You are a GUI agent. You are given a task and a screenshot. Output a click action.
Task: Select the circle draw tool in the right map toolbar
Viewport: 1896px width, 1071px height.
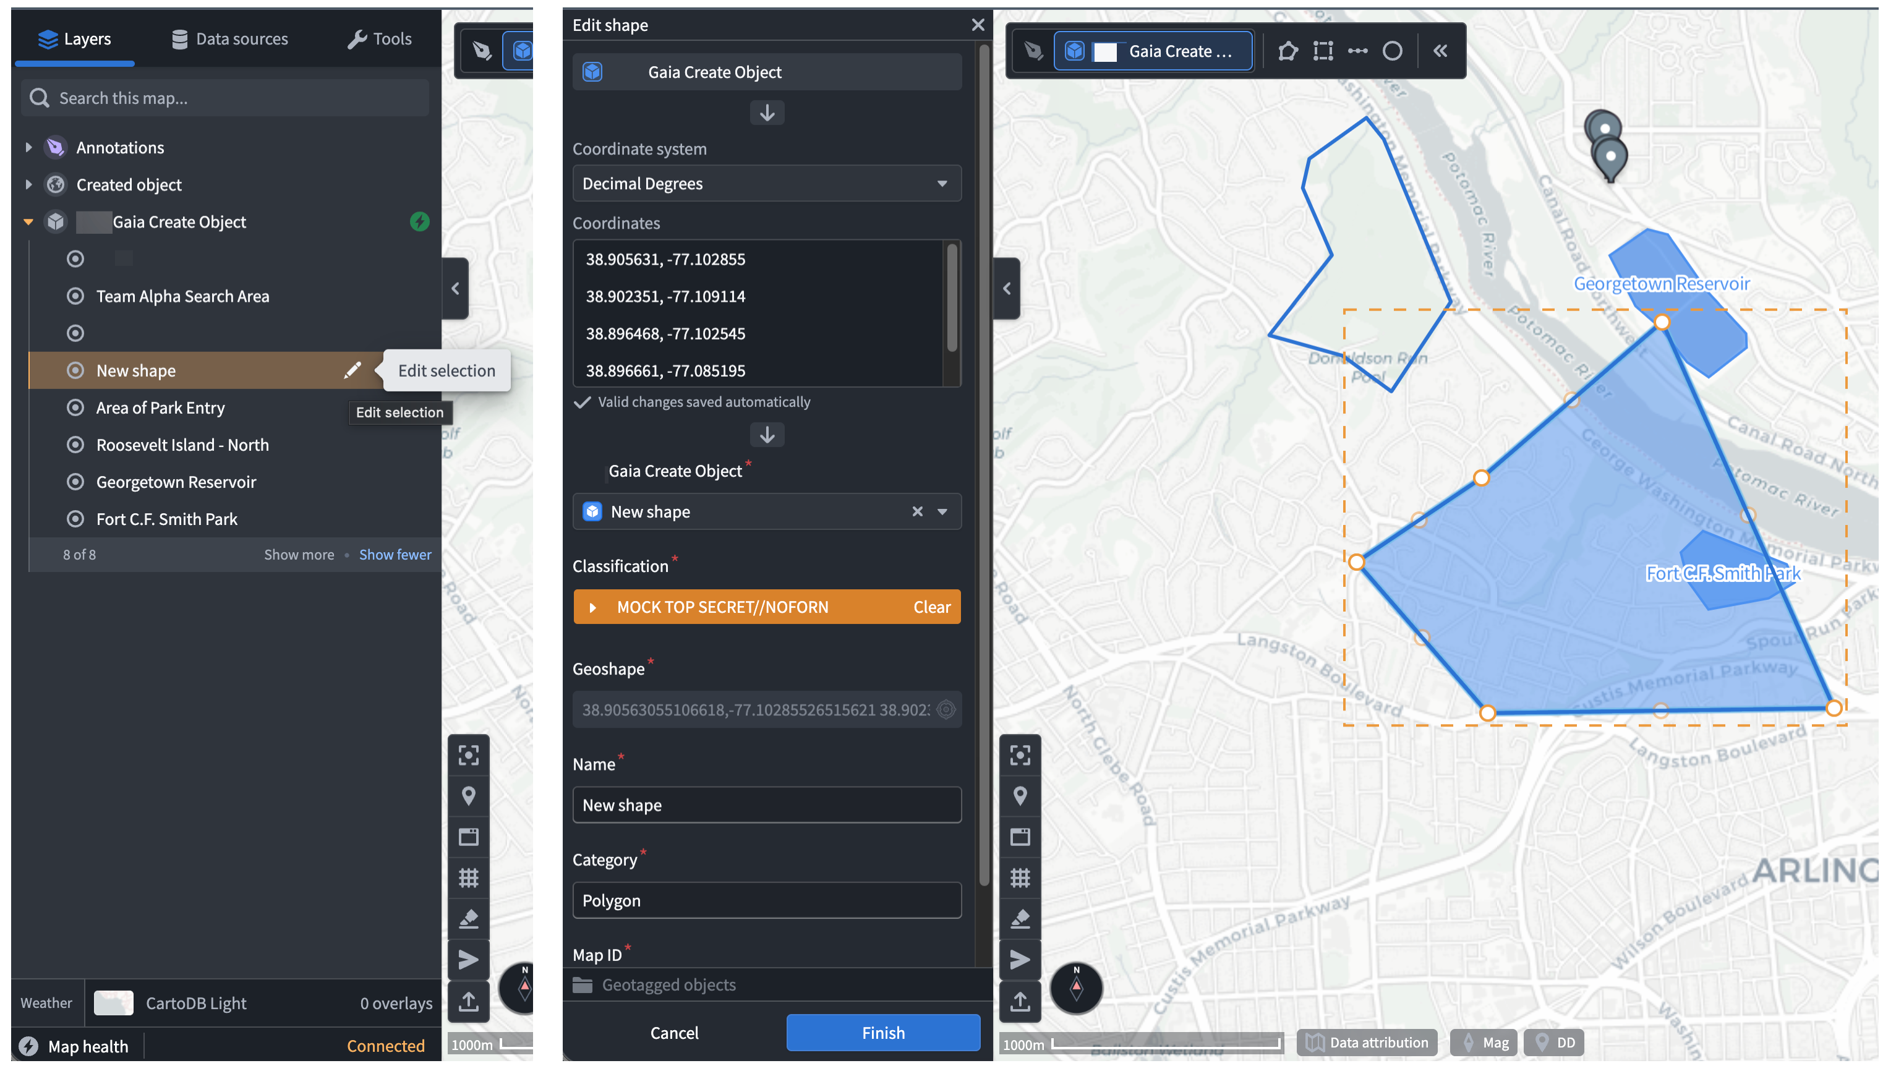point(1392,51)
